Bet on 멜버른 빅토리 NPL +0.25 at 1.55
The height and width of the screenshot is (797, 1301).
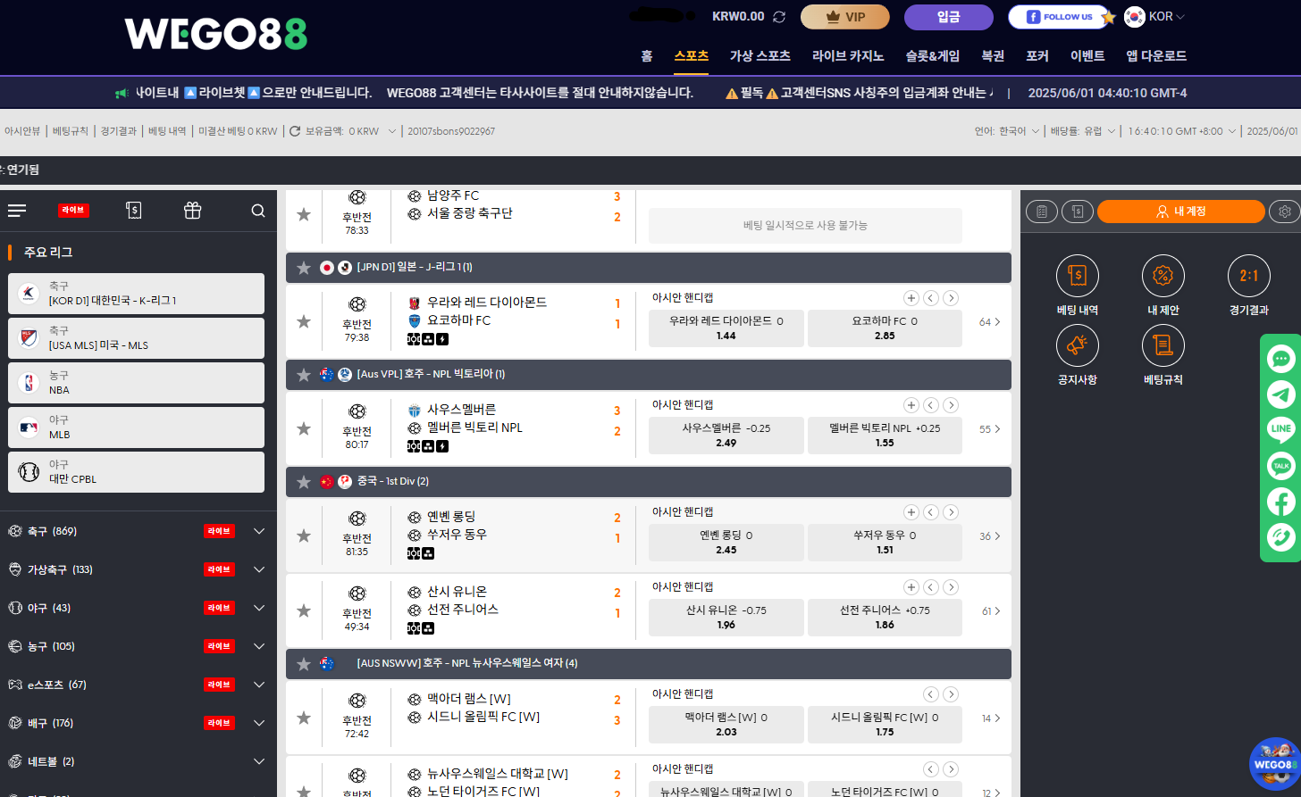pyautogui.click(x=885, y=435)
